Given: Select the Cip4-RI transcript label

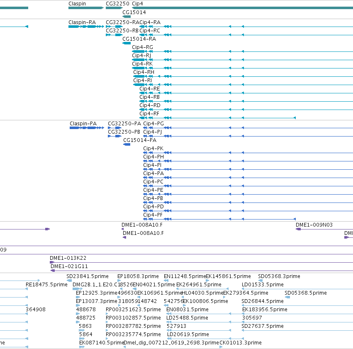Looking at the screenshot, I should tap(143, 81).
